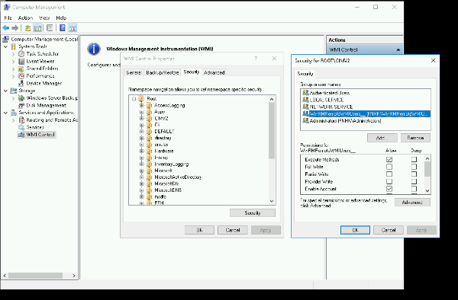The width and height of the screenshot is (458, 300).
Task: Click the Disk Management icon
Action: (21, 105)
